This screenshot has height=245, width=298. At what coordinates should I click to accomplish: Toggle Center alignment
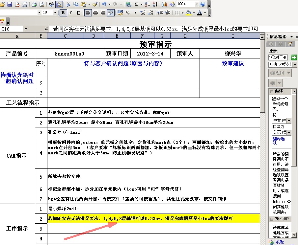(95, 13)
